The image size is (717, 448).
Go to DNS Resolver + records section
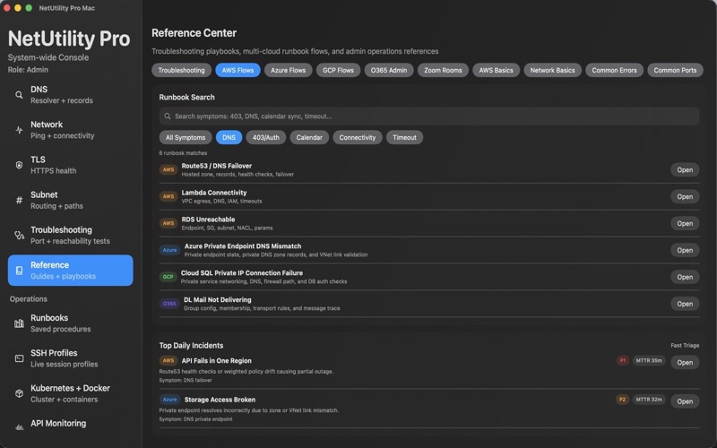[x=71, y=95]
